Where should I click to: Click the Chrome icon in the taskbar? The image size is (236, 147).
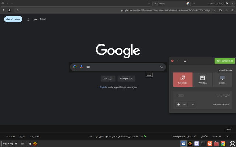pos(223,144)
